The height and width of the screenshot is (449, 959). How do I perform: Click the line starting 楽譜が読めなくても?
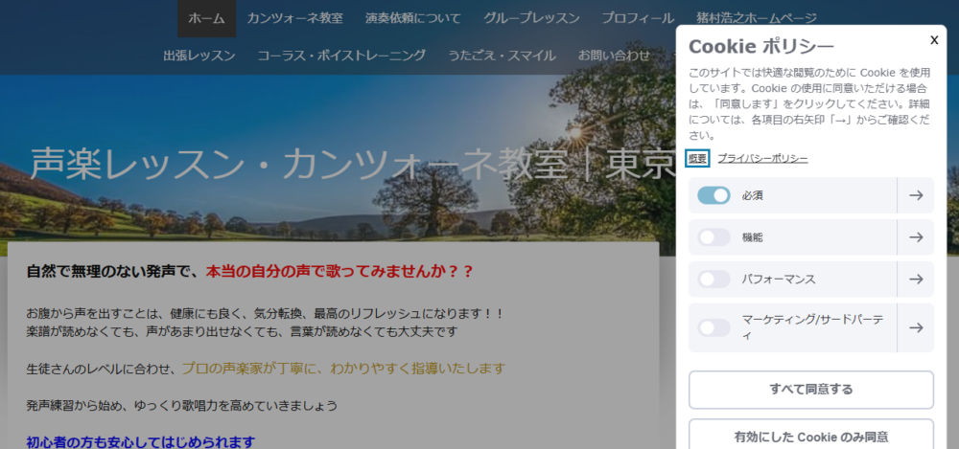[243, 332]
